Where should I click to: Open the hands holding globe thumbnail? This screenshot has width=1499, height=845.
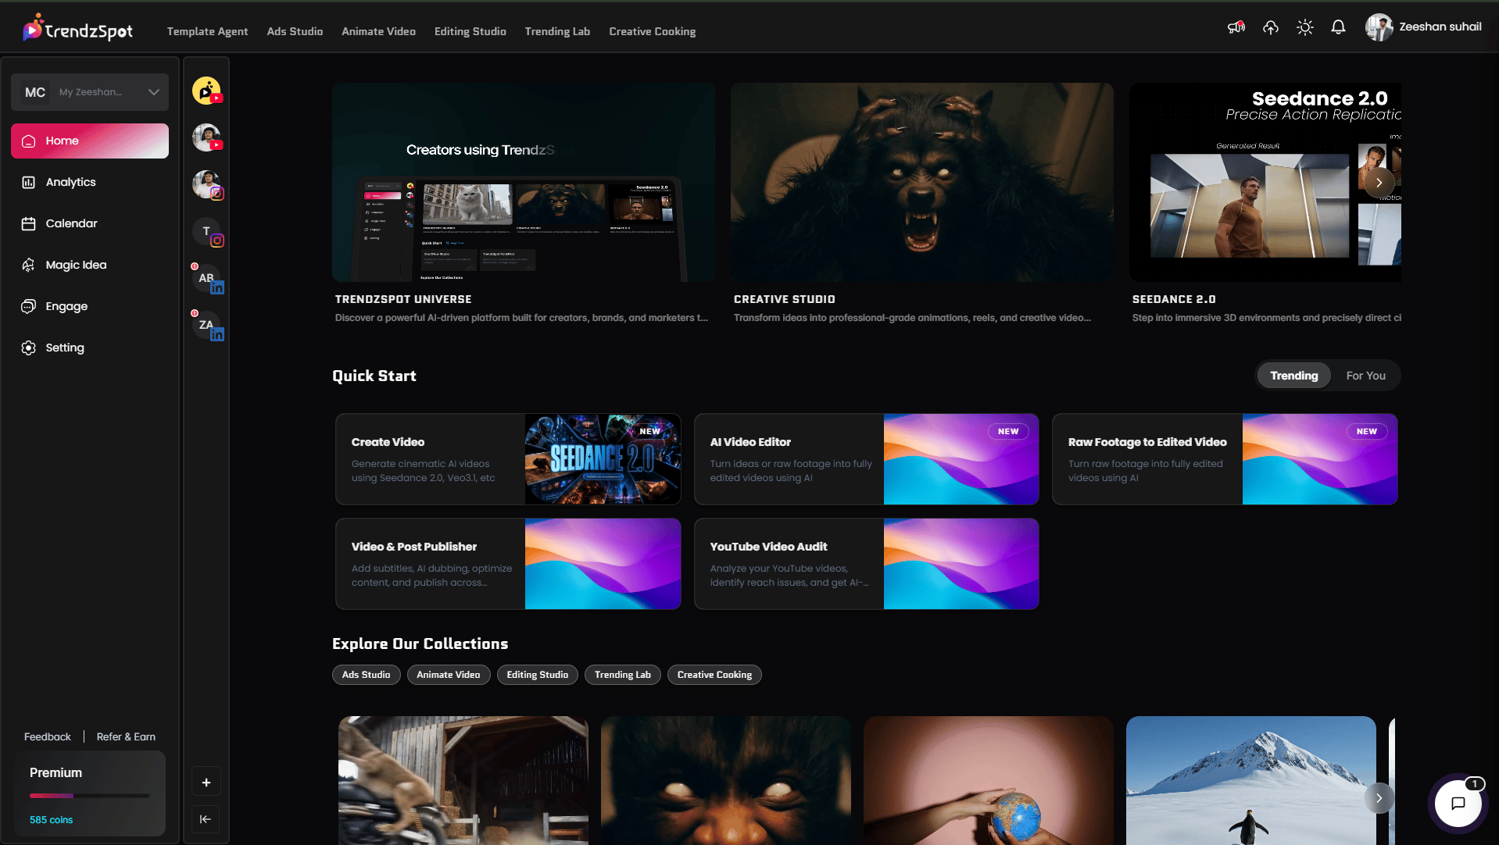point(989,780)
